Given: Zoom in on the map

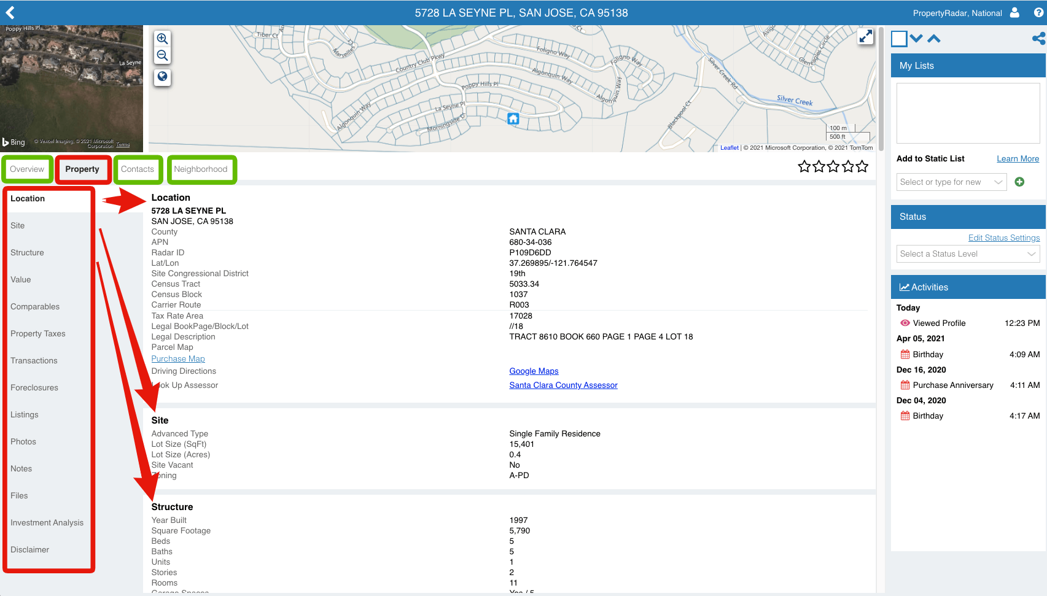Looking at the screenshot, I should point(162,39).
